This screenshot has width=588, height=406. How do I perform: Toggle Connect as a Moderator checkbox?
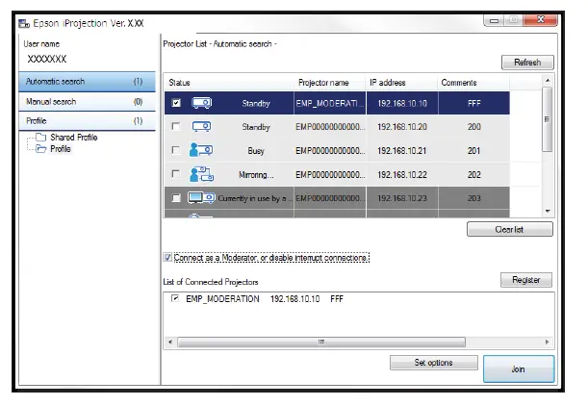[167, 258]
